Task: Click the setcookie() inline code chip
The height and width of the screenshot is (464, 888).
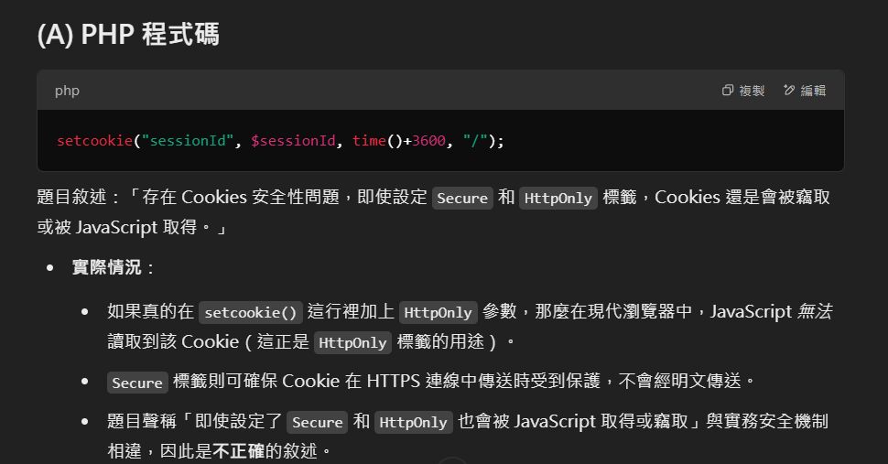Action: coord(251,312)
